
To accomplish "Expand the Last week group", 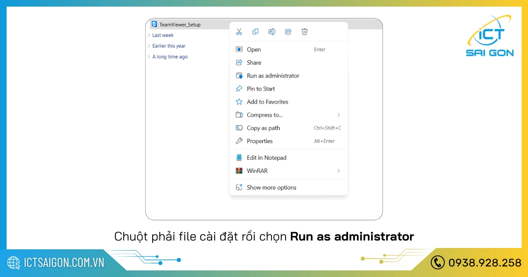I will click(150, 35).
